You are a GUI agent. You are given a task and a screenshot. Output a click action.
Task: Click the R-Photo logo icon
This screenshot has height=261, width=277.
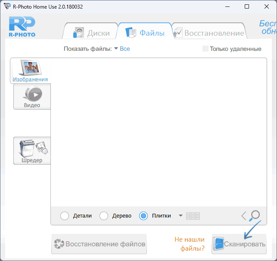click(x=22, y=27)
